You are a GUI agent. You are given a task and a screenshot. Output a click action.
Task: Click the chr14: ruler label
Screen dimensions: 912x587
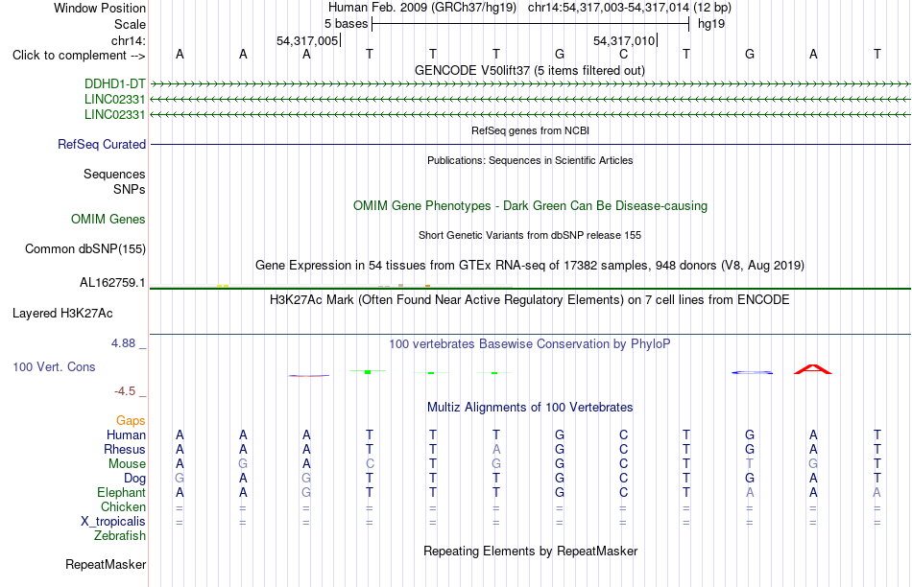pyautogui.click(x=129, y=40)
